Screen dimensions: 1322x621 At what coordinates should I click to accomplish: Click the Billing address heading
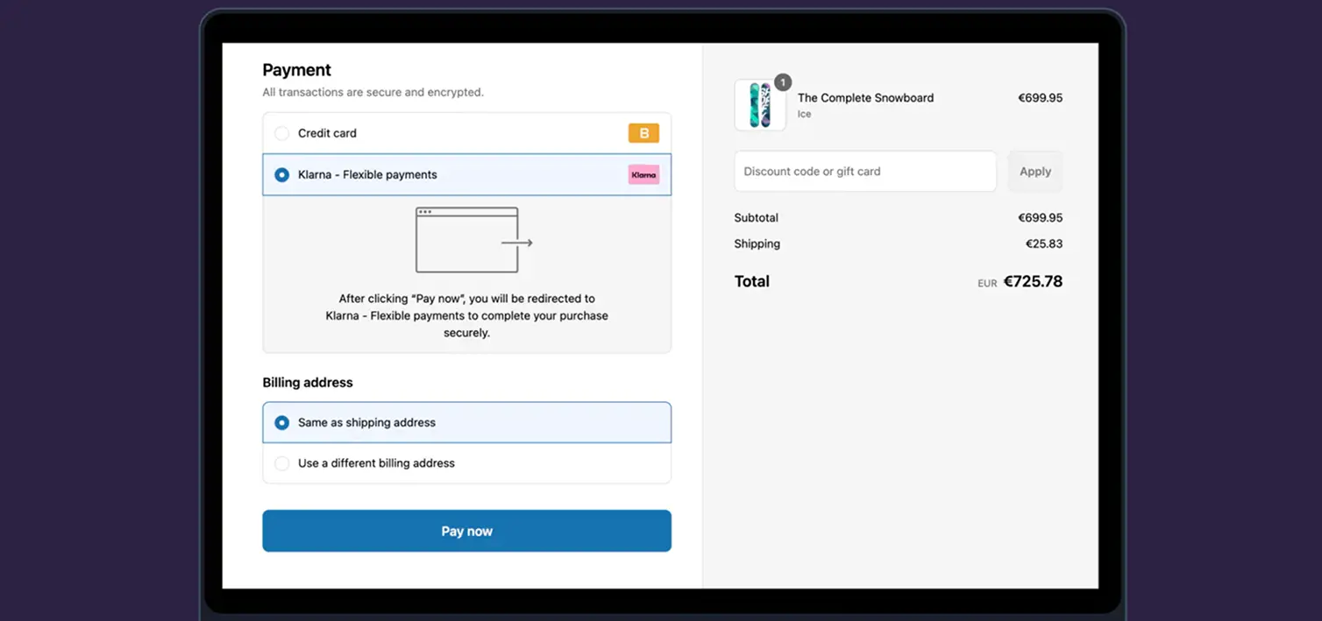[307, 382]
